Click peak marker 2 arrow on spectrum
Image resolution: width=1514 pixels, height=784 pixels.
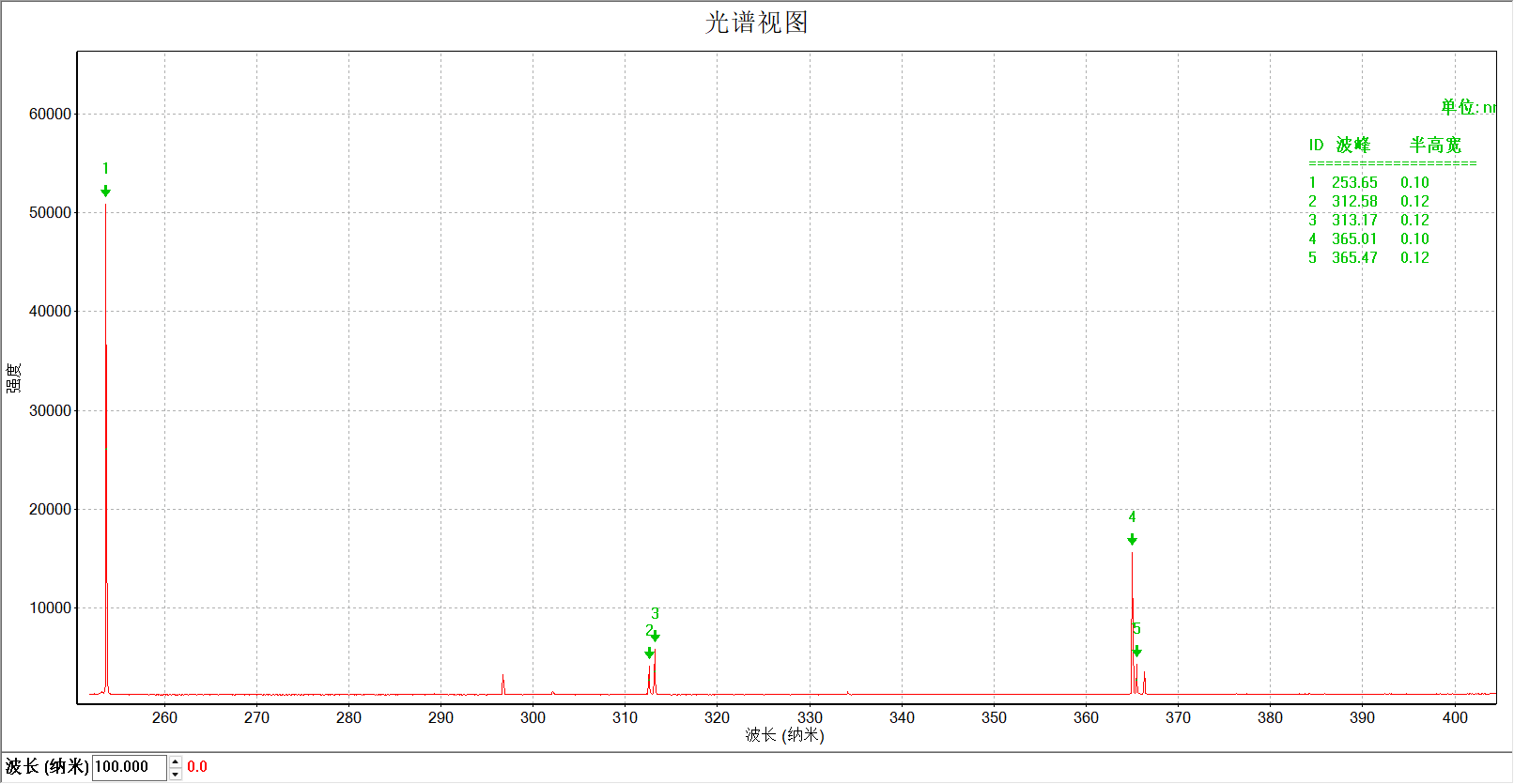click(x=649, y=653)
